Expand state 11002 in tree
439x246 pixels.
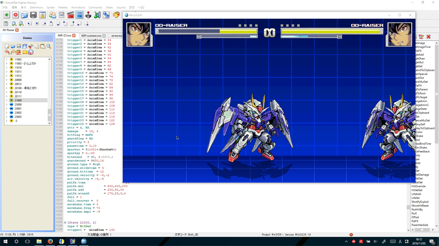(6, 59)
